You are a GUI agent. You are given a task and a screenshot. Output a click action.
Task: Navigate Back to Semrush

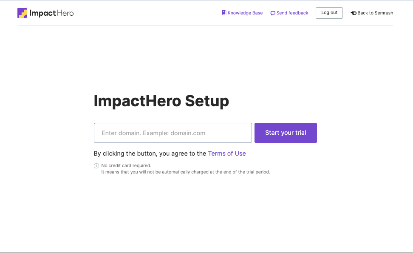click(x=374, y=13)
